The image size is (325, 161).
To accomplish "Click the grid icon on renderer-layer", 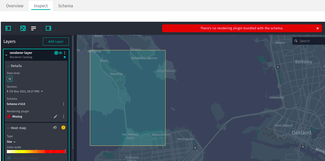I will click(x=56, y=53).
